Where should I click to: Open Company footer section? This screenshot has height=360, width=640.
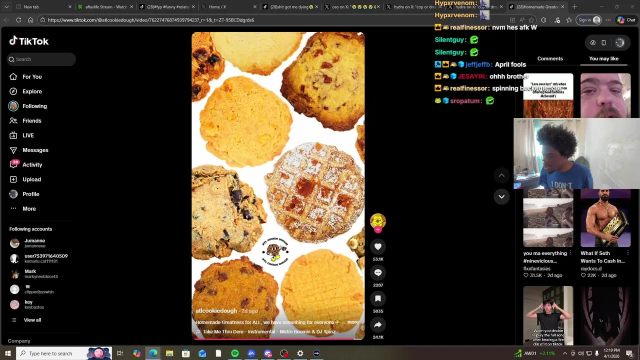click(19, 341)
